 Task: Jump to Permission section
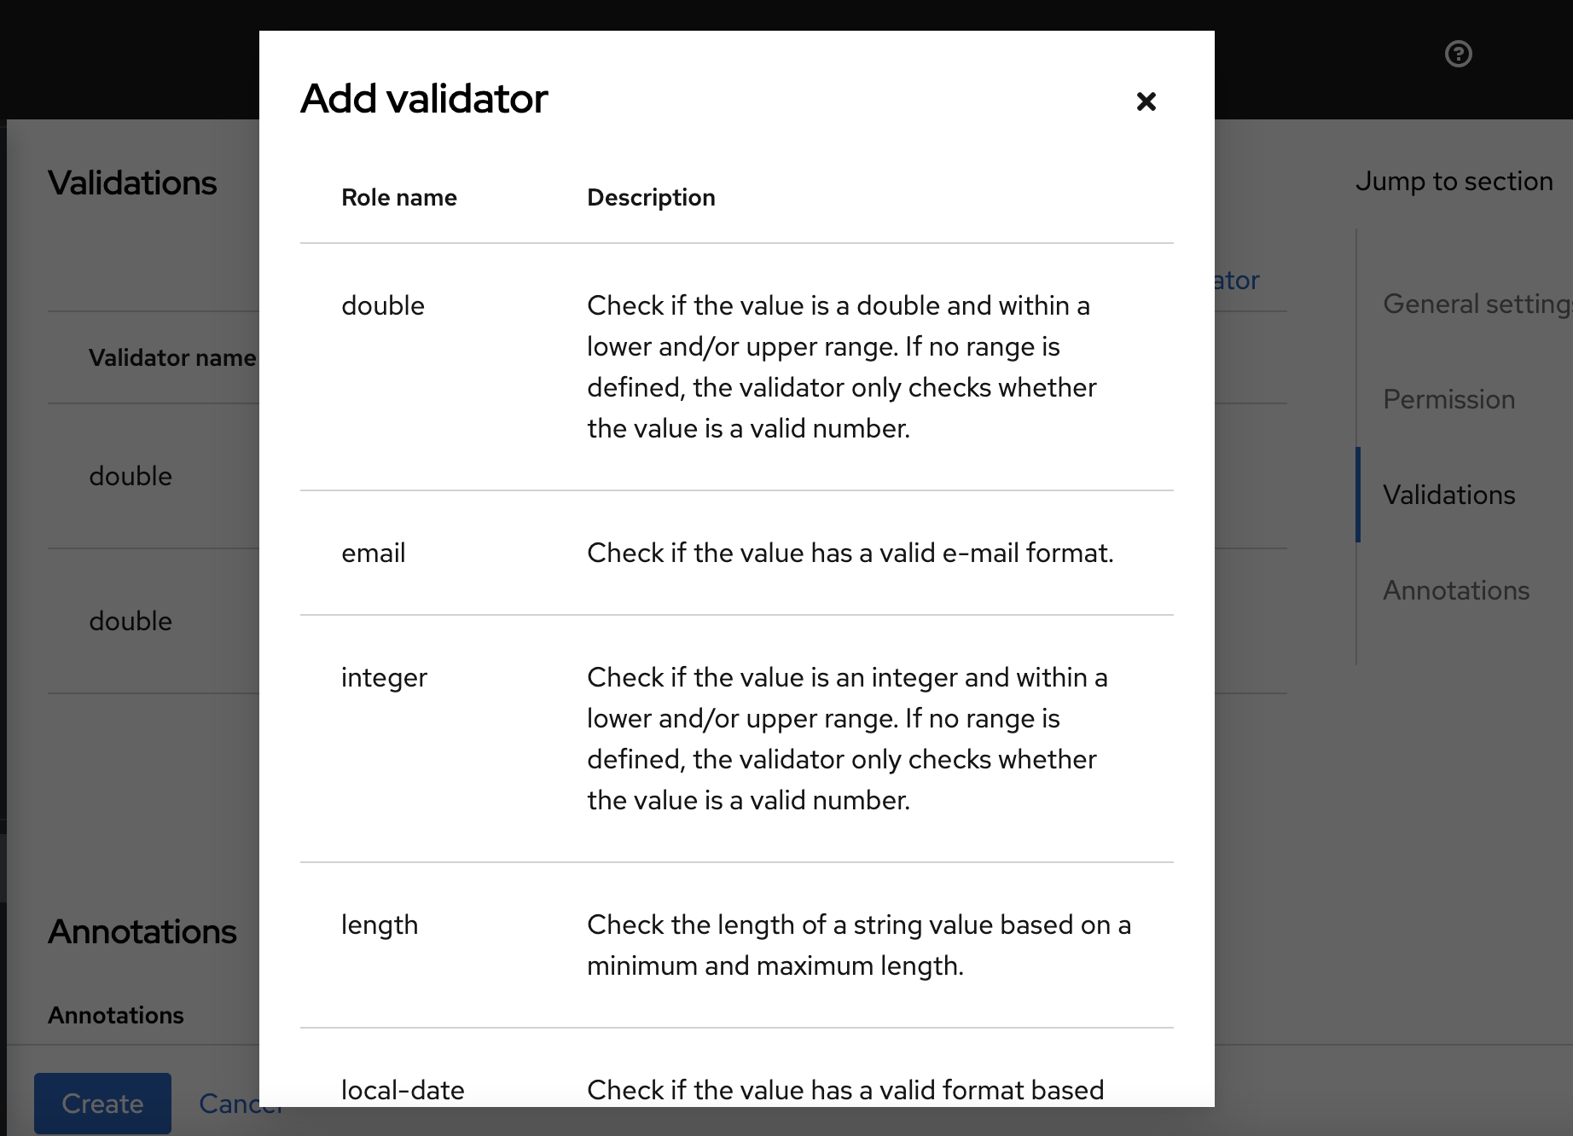click(1448, 399)
